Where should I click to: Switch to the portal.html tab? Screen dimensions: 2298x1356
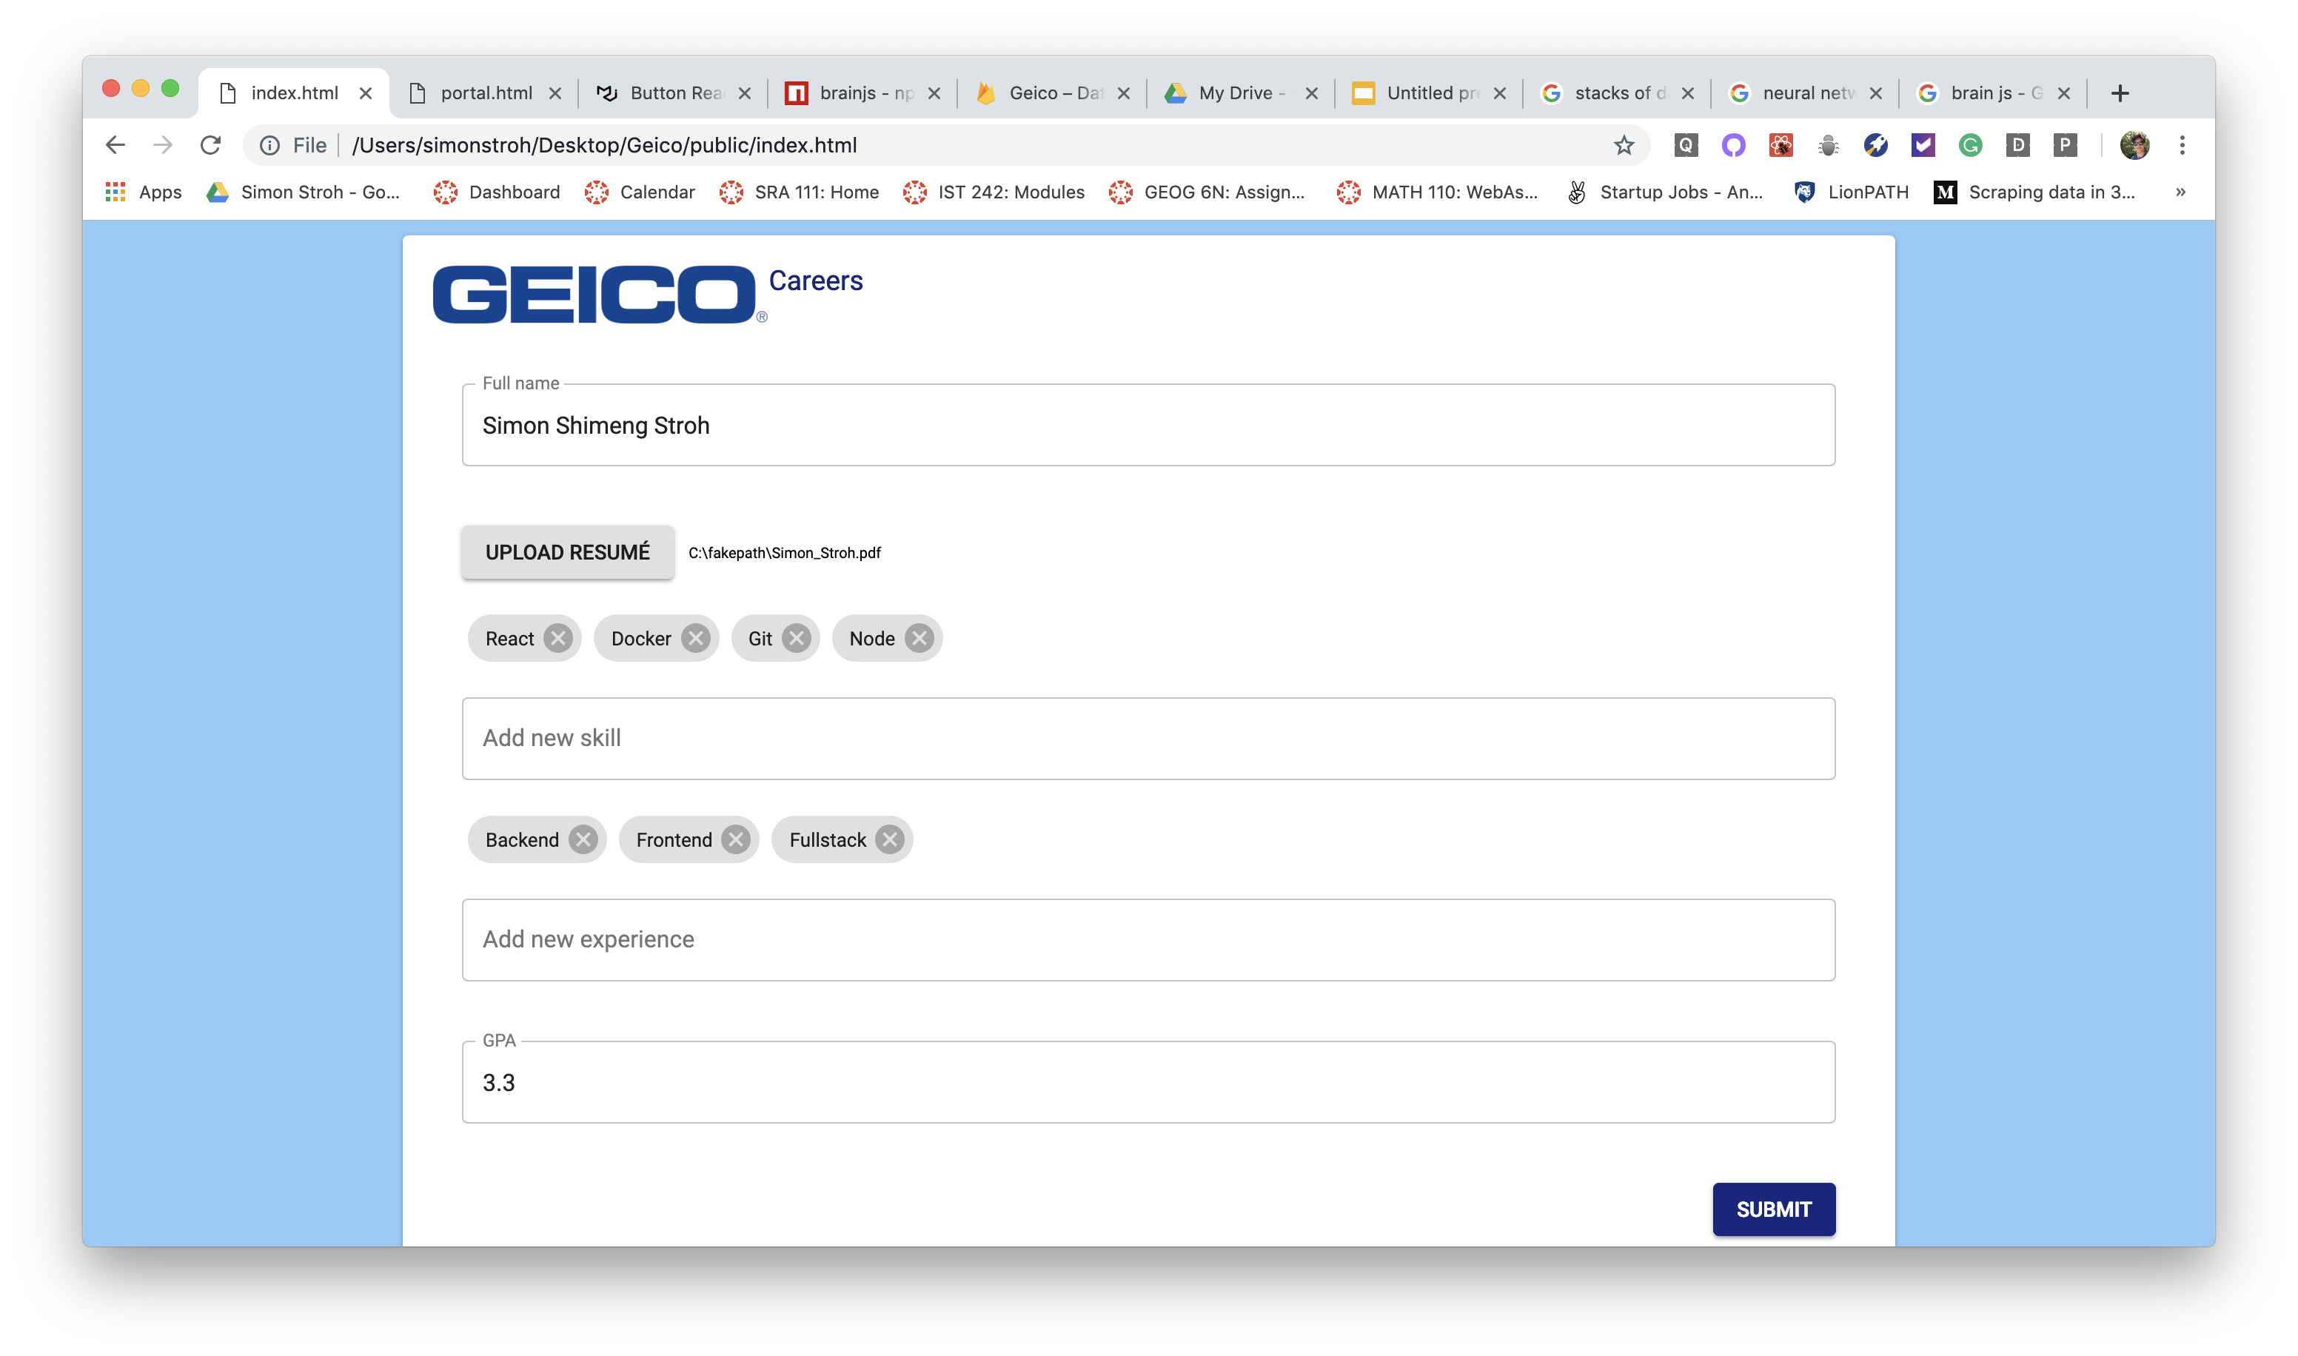[485, 93]
